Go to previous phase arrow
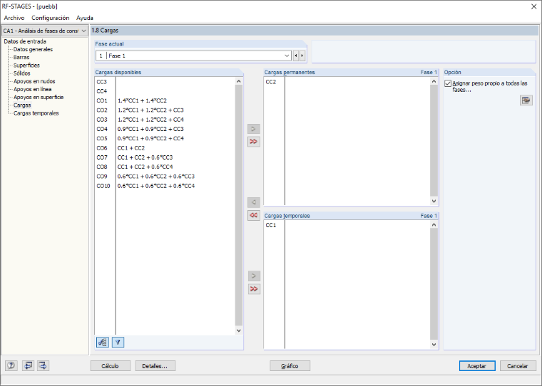Viewport: 542px width, 386px height. coord(296,56)
